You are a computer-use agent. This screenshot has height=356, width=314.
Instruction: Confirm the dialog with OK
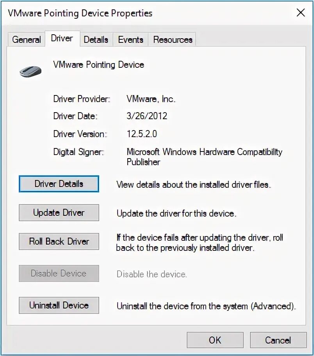point(215,340)
